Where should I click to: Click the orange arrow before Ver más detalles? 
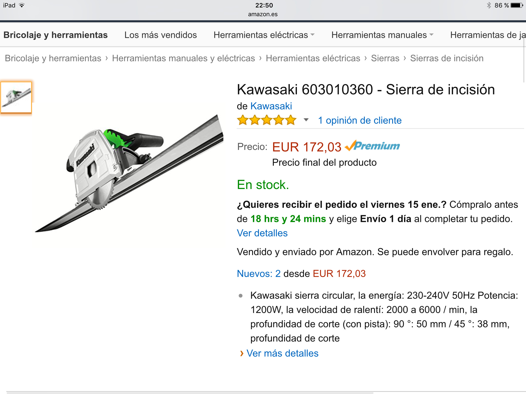[x=241, y=354]
